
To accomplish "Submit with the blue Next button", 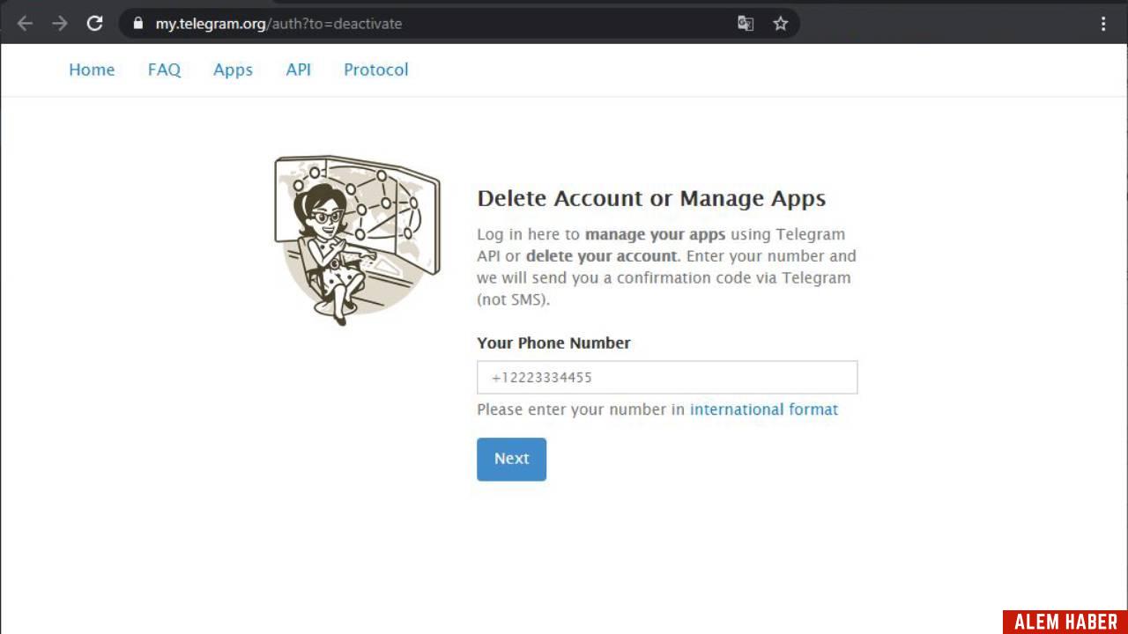I will pos(512,459).
